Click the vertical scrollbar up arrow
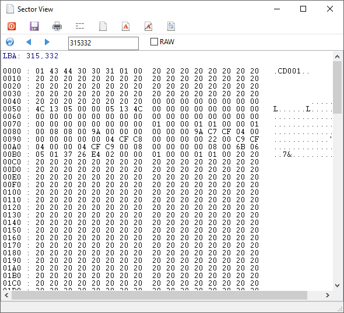This screenshot has width=344, height=313. tap(337, 57)
